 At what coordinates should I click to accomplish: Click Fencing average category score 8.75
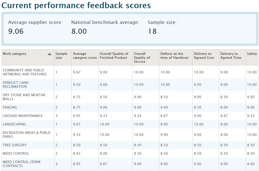pyautogui.click(x=77, y=107)
